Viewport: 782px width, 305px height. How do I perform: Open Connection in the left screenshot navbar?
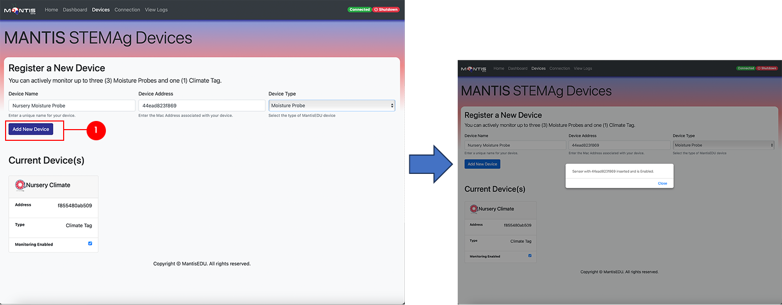point(127,10)
